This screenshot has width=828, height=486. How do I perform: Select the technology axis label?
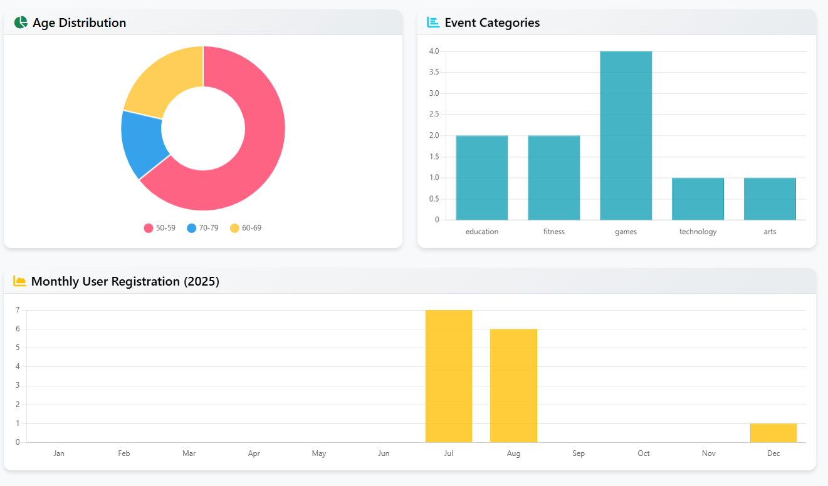click(697, 231)
